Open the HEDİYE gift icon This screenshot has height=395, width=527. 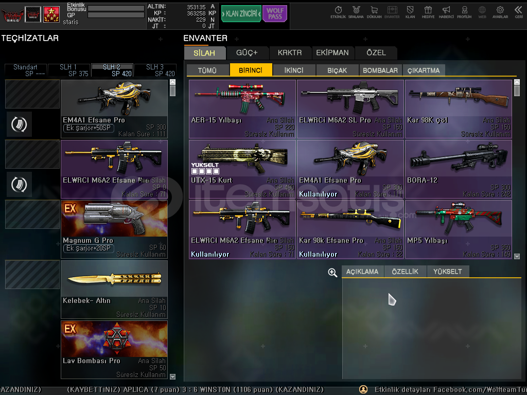pos(428,12)
